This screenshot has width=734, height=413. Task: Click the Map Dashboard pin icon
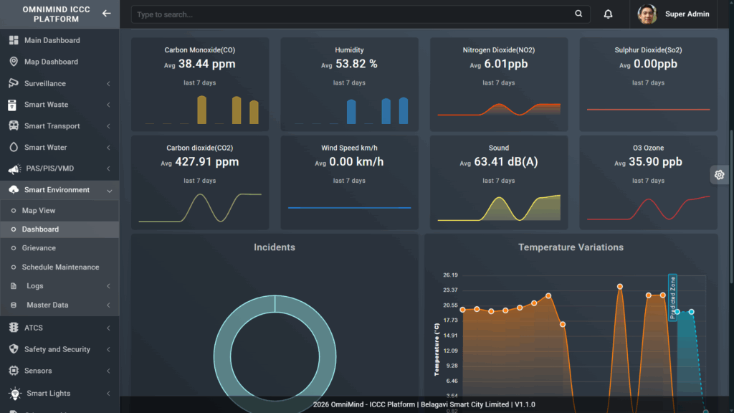pos(13,62)
